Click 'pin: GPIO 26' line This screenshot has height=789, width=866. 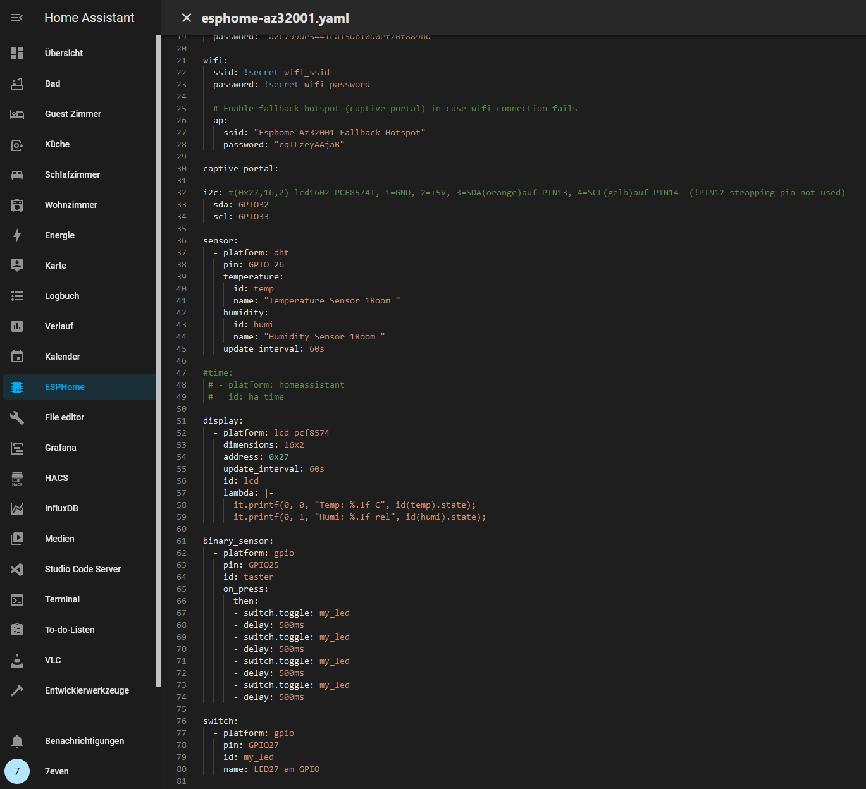coord(254,265)
